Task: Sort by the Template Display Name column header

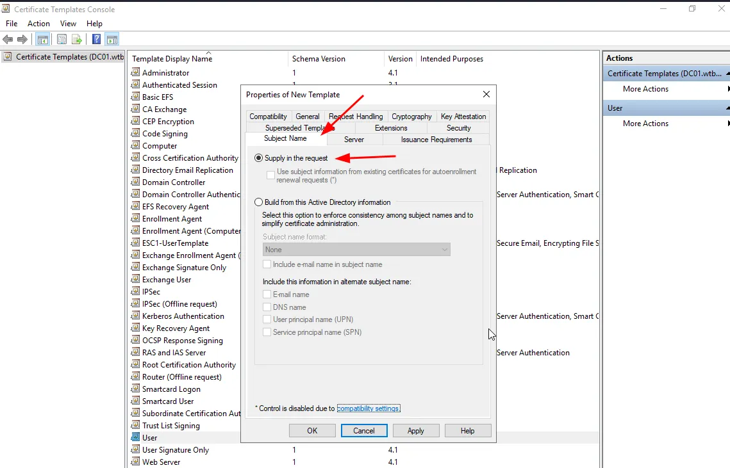Action: pyautogui.click(x=172, y=59)
